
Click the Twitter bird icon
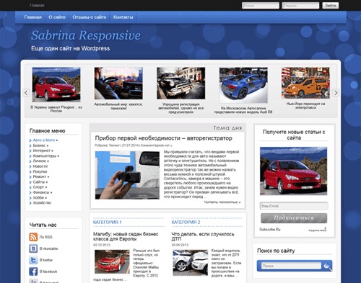tap(33, 260)
